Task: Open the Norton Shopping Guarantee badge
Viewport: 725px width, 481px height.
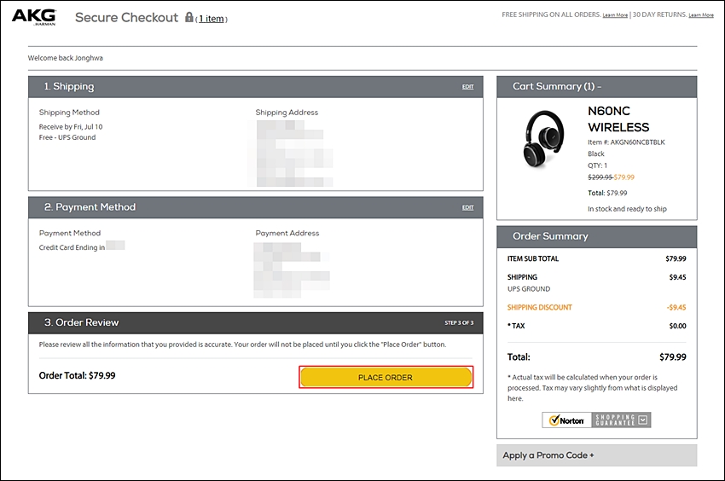Action: pyautogui.click(x=596, y=420)
